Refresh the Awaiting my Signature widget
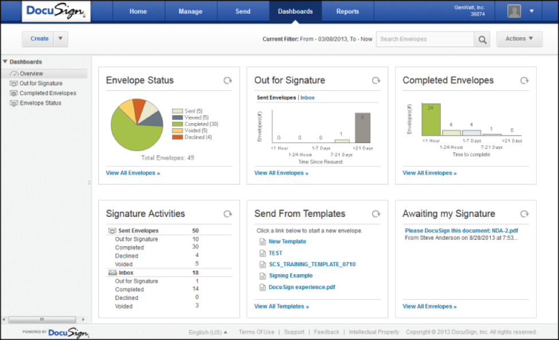Screen dimensions: 559x340 tap(525, 214)
